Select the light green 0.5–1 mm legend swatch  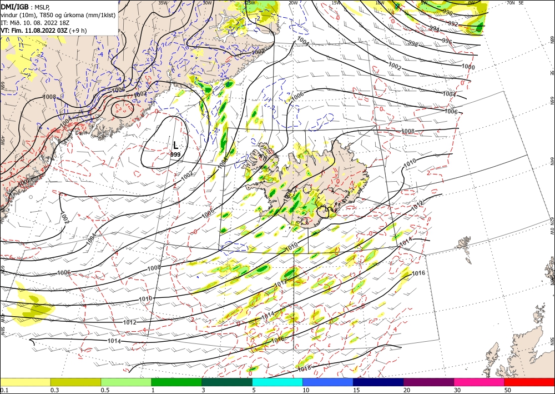pyautogui.click(x=126, y=382)
